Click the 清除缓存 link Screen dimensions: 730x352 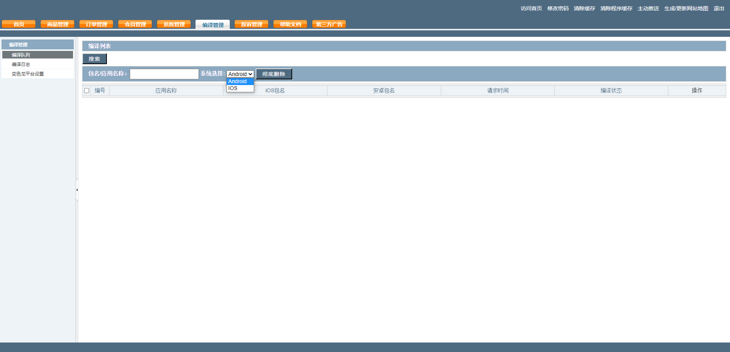(584, 8)
